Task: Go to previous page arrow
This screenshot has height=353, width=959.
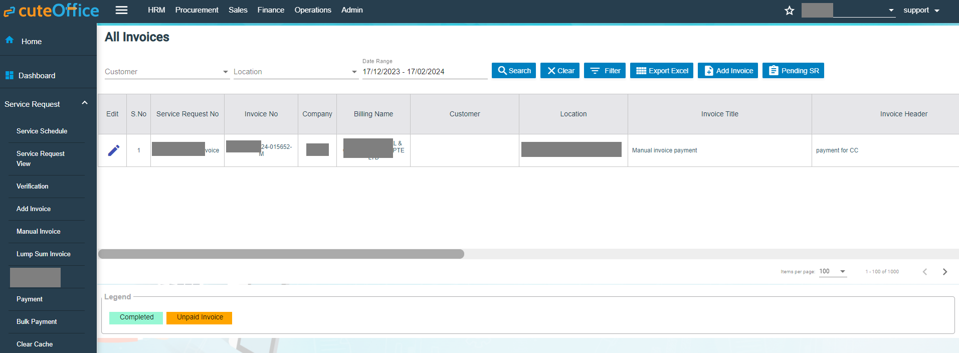Action: [924, 272]
